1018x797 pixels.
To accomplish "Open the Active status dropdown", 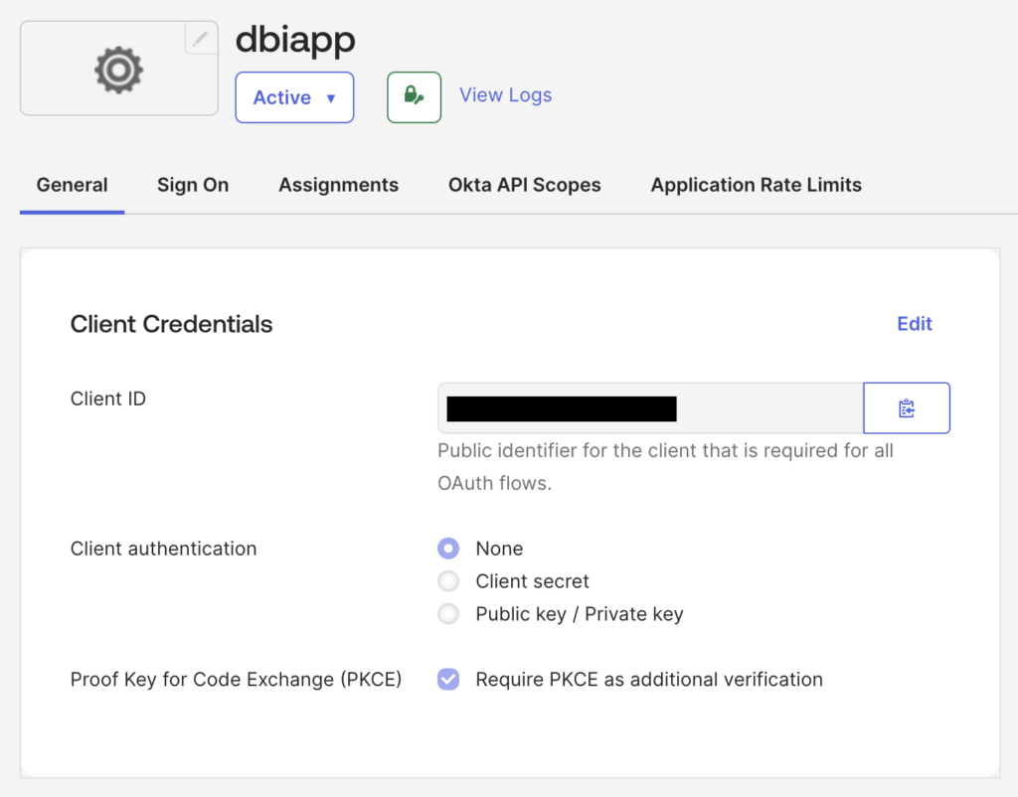I will pyautogui.click(x=294, y=97).
